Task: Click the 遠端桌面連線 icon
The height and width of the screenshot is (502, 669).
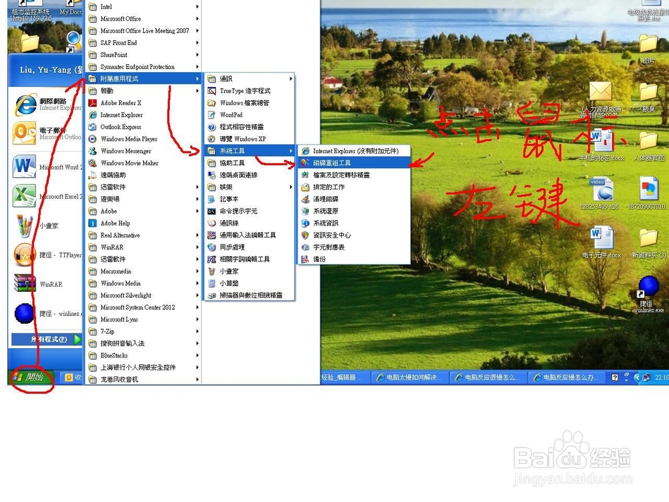Action: 211,175
